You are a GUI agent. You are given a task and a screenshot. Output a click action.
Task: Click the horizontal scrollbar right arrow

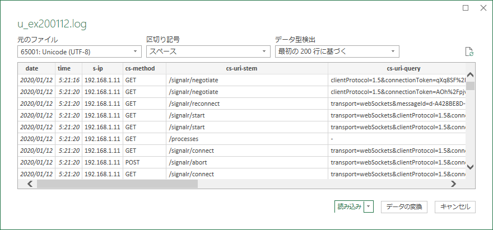453,184
